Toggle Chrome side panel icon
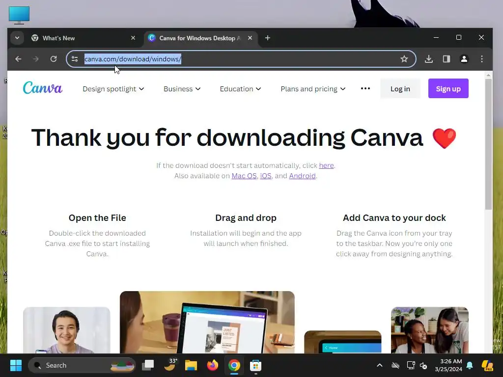The height and width of the screenshot is (377, 503). click(447, 59)
